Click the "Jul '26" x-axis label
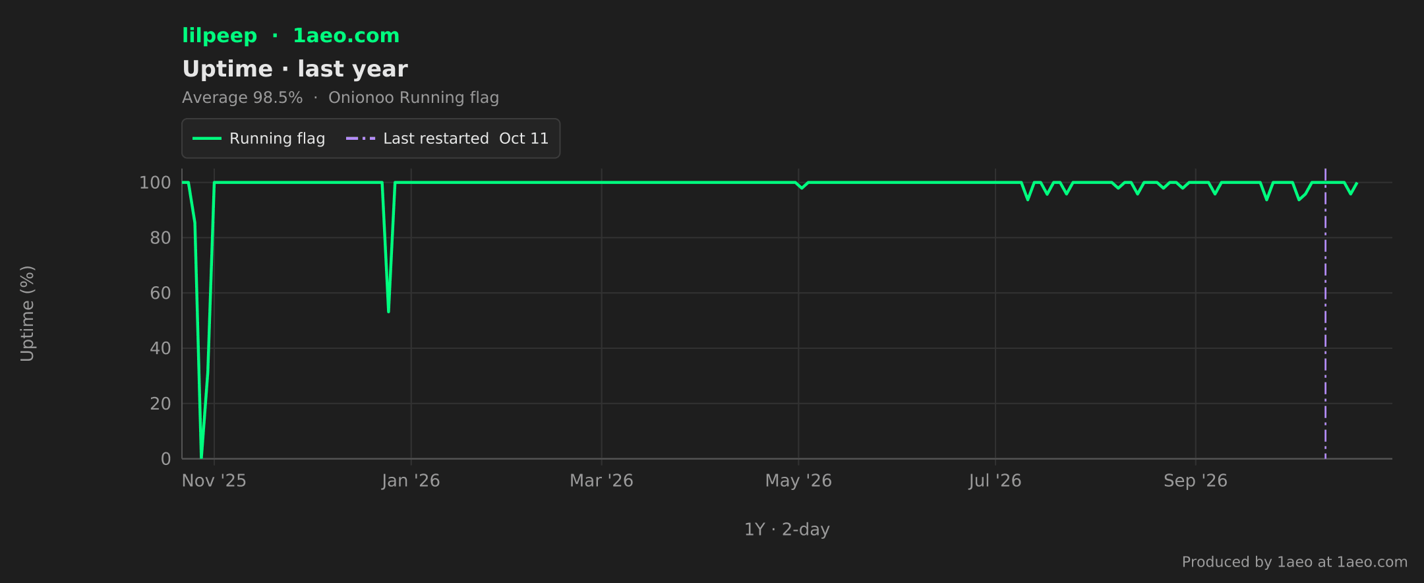Viewport: 1424px width, 583px height. [x=995, y=481]
